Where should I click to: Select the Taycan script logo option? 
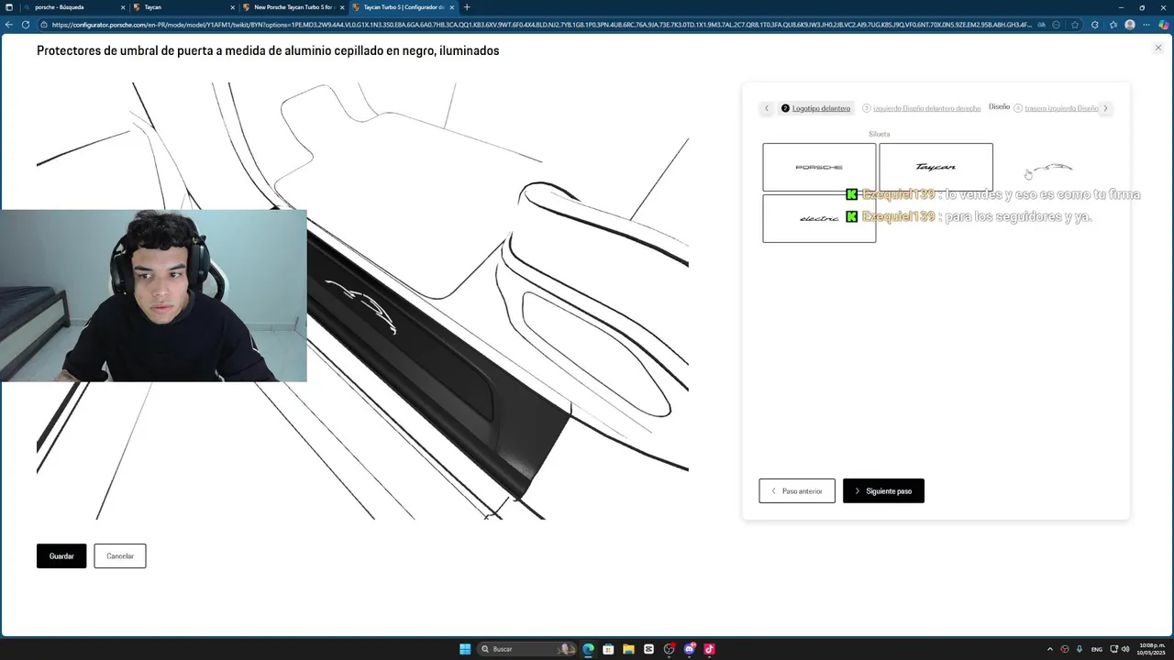point(936,167)
